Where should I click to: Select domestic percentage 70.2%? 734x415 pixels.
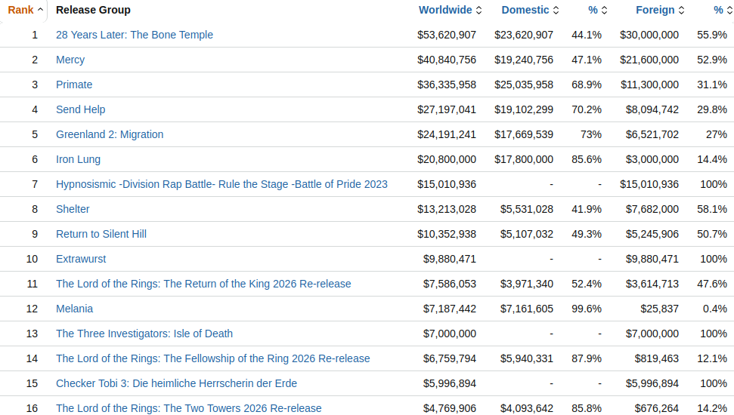click(x=587, y=109)
